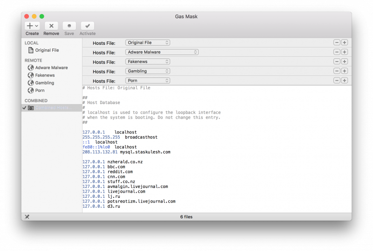Viewport: 373px width, 251px height.
Task: Select Gambling in the sidebar
Action: (x=44, y=83)
